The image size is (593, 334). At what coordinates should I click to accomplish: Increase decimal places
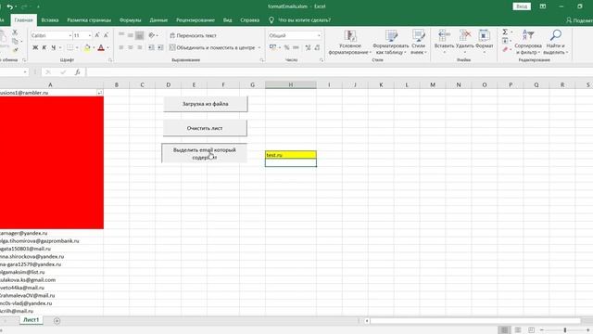point(308,47)
